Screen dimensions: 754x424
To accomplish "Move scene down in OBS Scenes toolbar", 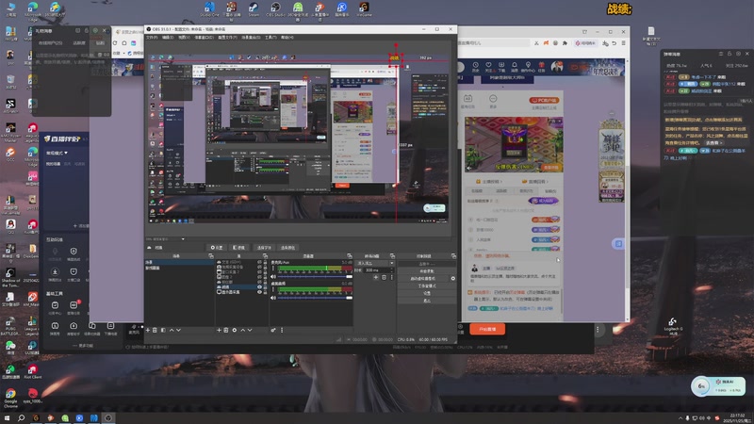I will tap(178, 331).
